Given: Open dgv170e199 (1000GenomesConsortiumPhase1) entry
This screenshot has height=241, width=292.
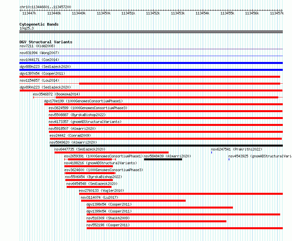Looking at the screenshot, I should [x=83, y=101].
